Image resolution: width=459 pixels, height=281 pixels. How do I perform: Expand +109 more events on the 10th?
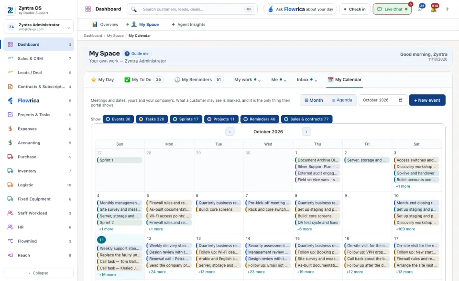click(405, 229)
